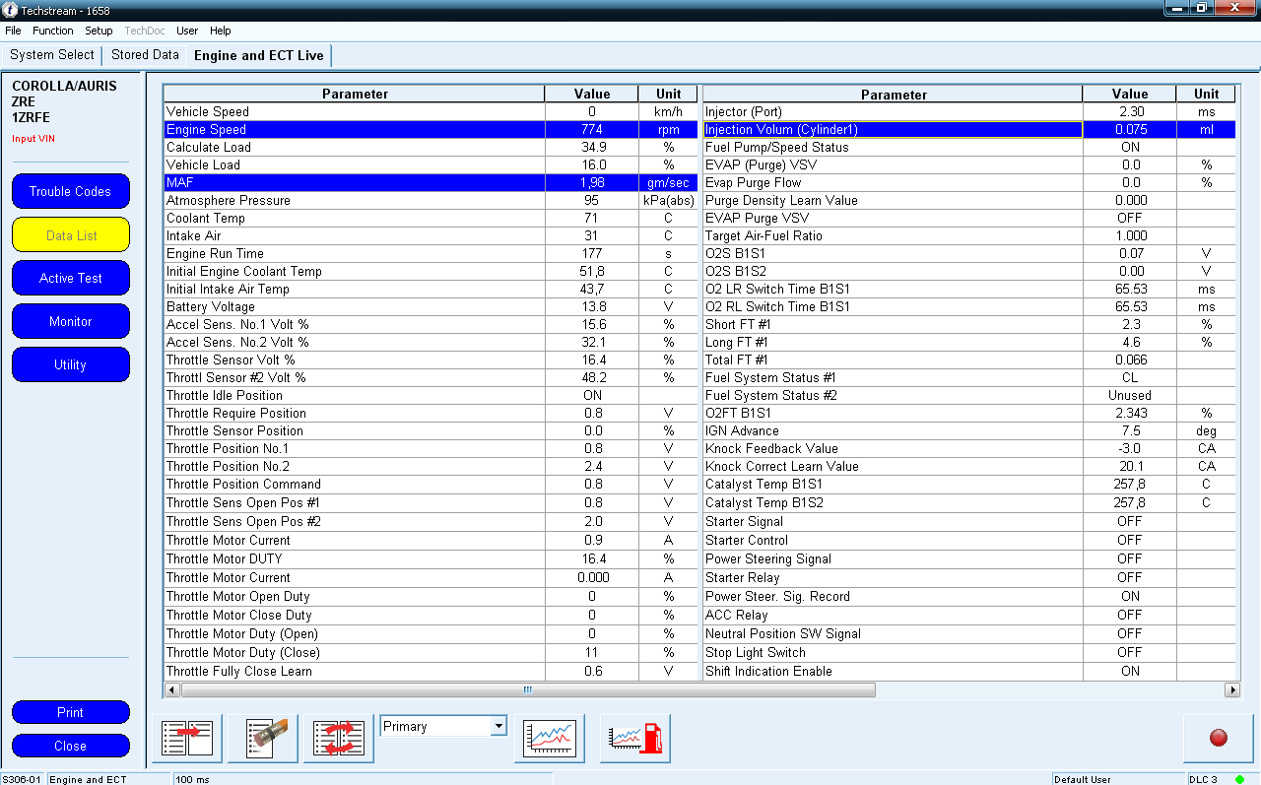Click the data list move icon
The image size is (1261, 785).
[x=187, y=738]
